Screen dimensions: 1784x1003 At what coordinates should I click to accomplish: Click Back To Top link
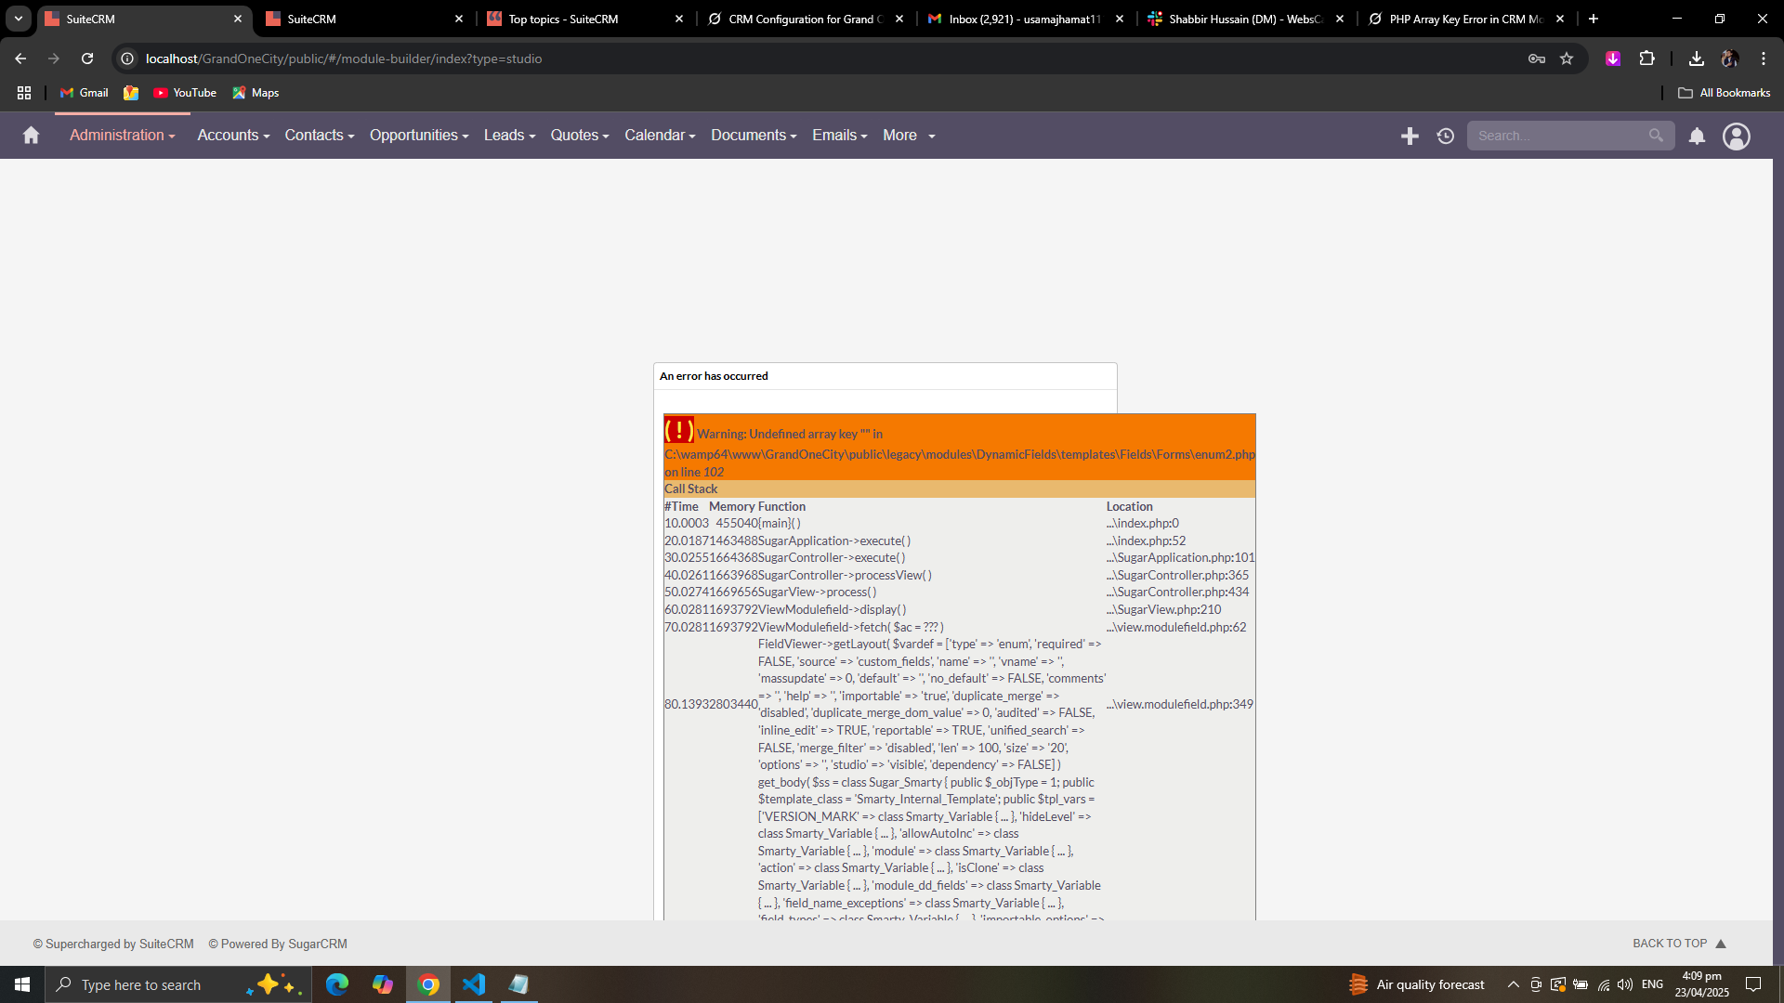(x=1680, y=944)
